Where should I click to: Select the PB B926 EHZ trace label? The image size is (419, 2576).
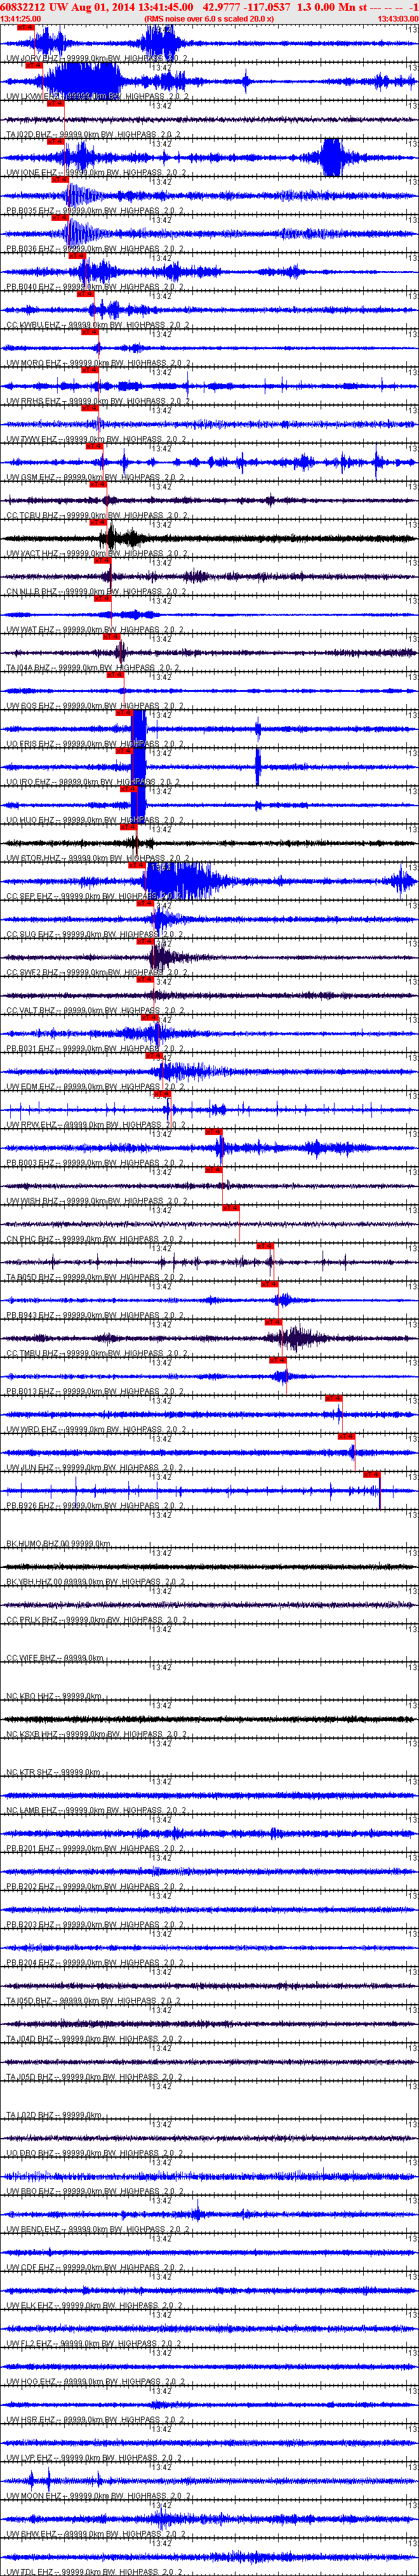pos(96,1506)
